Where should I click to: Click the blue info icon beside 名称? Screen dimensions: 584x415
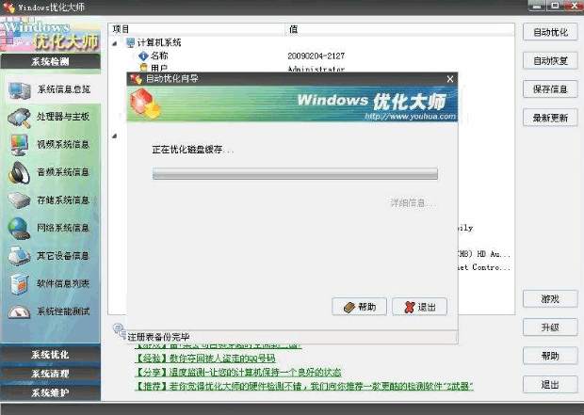(x=143, y=56)
